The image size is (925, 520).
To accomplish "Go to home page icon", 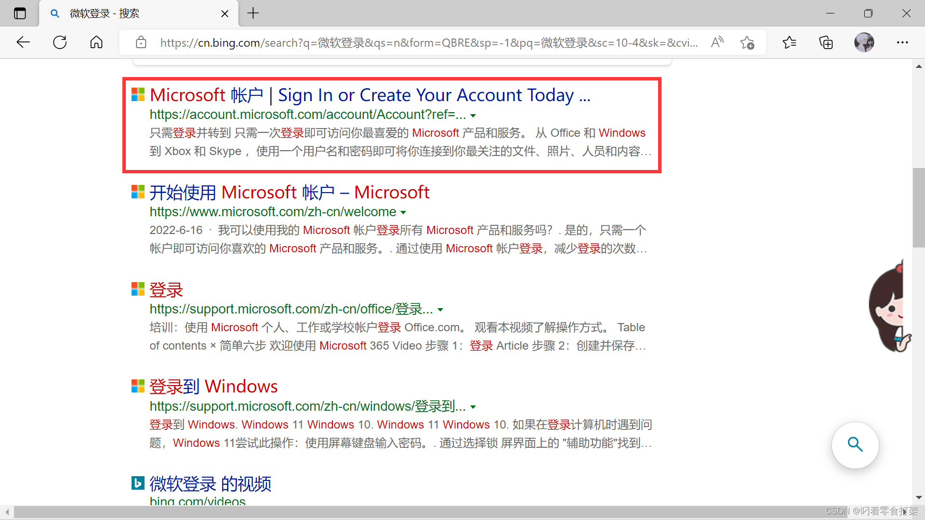I will tap(96, 42).
